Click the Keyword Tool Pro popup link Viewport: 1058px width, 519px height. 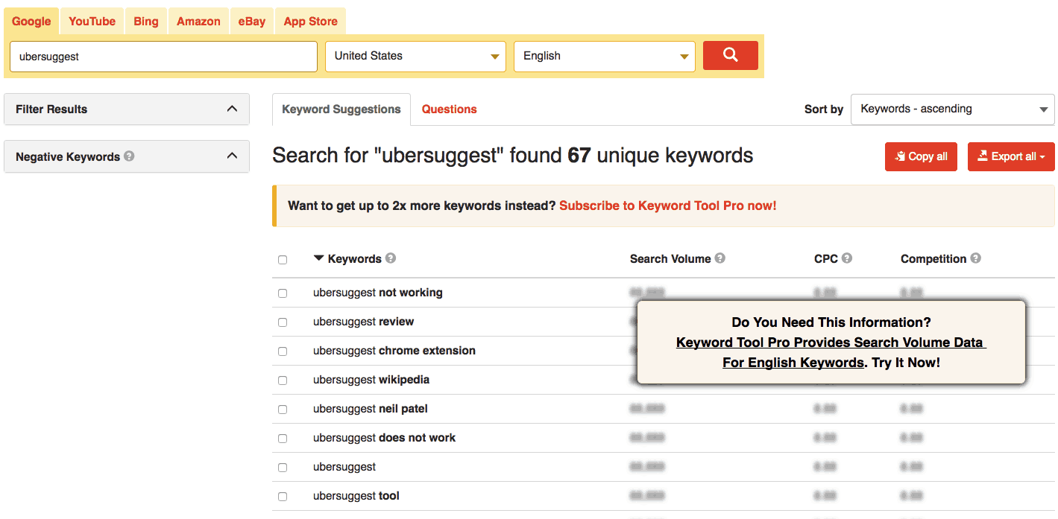coord(831,353)
